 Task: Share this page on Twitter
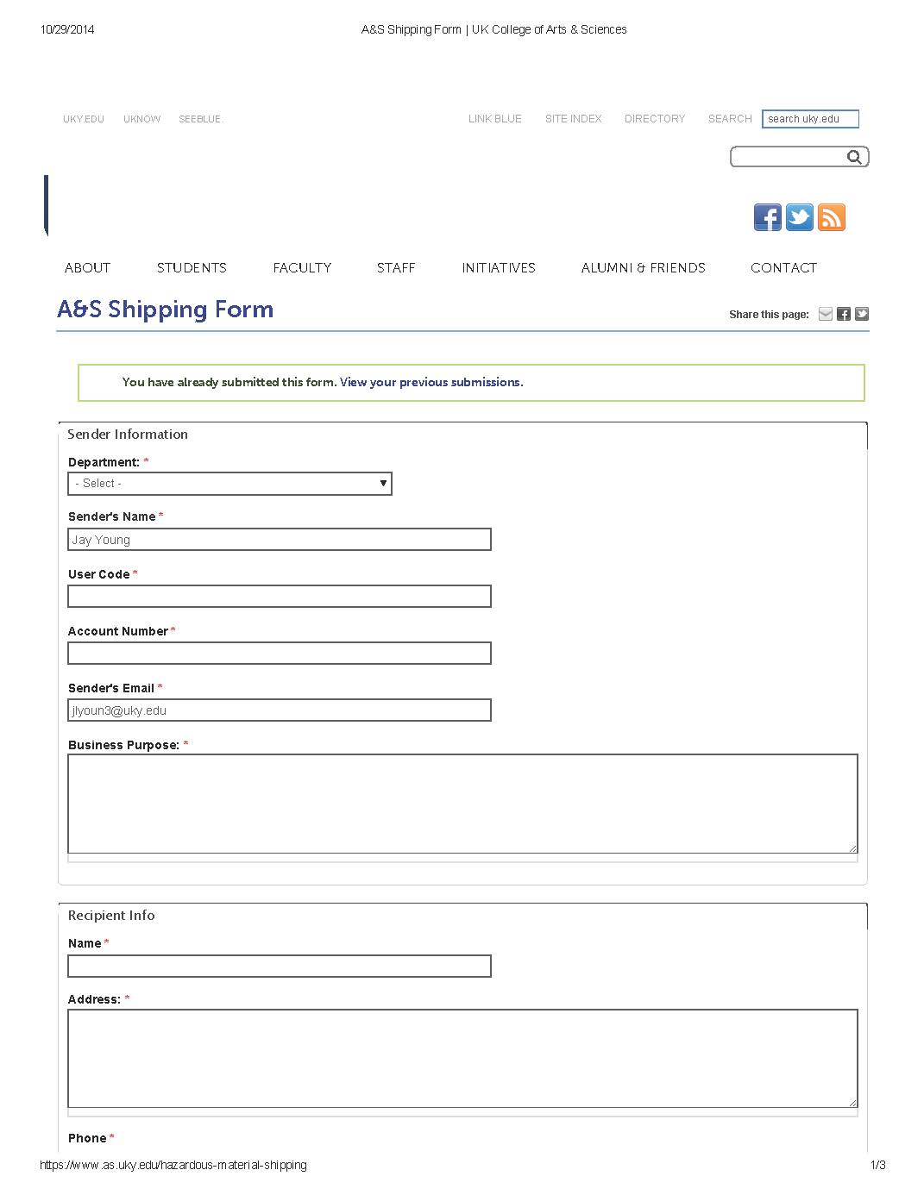coord(862,314)
